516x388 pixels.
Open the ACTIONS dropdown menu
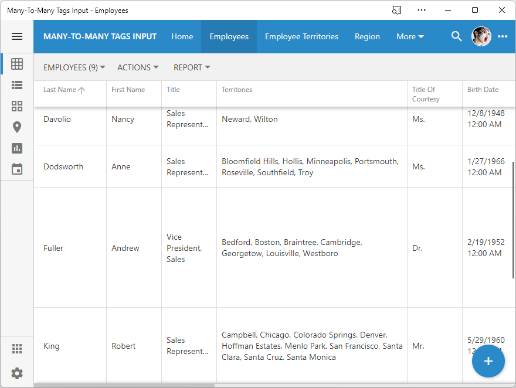pos(138,67)
